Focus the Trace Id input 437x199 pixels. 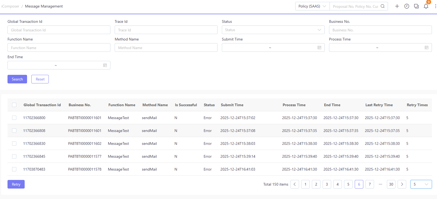(166, 30)
